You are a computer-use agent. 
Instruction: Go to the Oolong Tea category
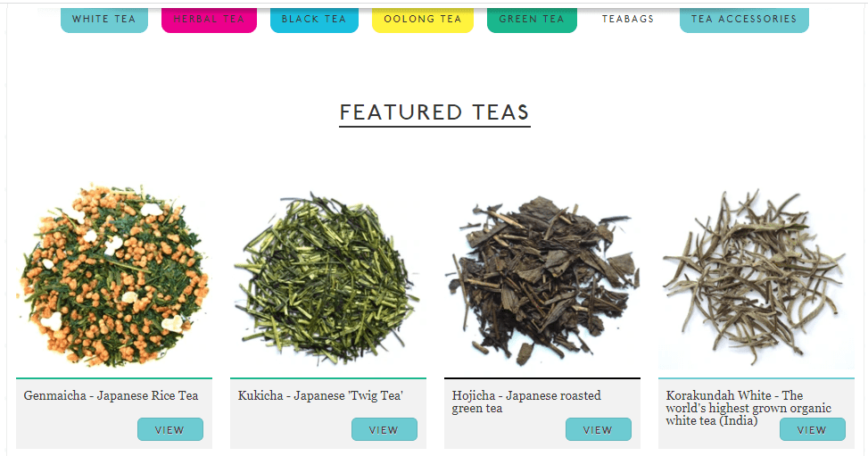point(422,20)
